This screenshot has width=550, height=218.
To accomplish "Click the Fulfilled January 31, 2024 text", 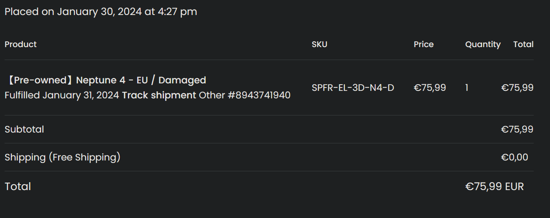I will coord(62,95).
